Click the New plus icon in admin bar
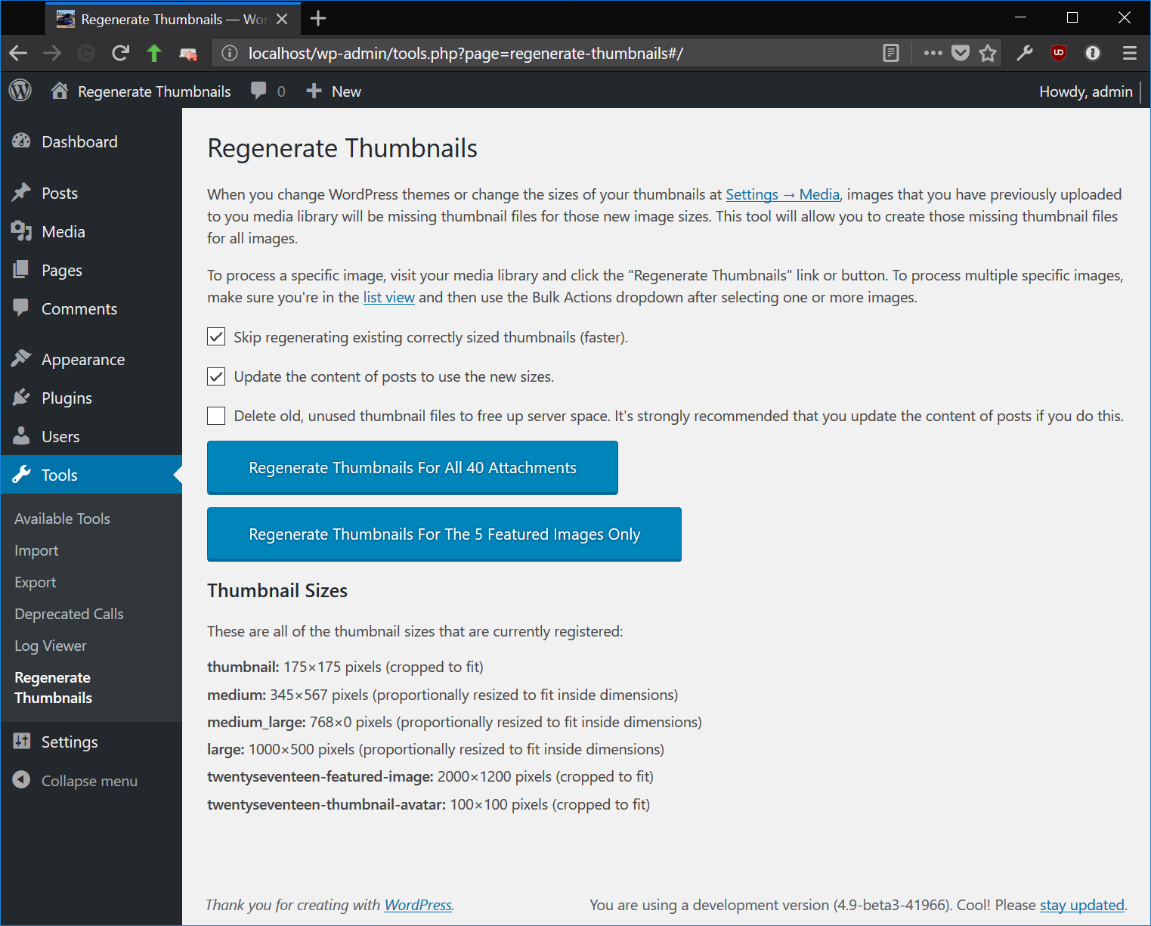1151x926 pixels. pos(314,91)
